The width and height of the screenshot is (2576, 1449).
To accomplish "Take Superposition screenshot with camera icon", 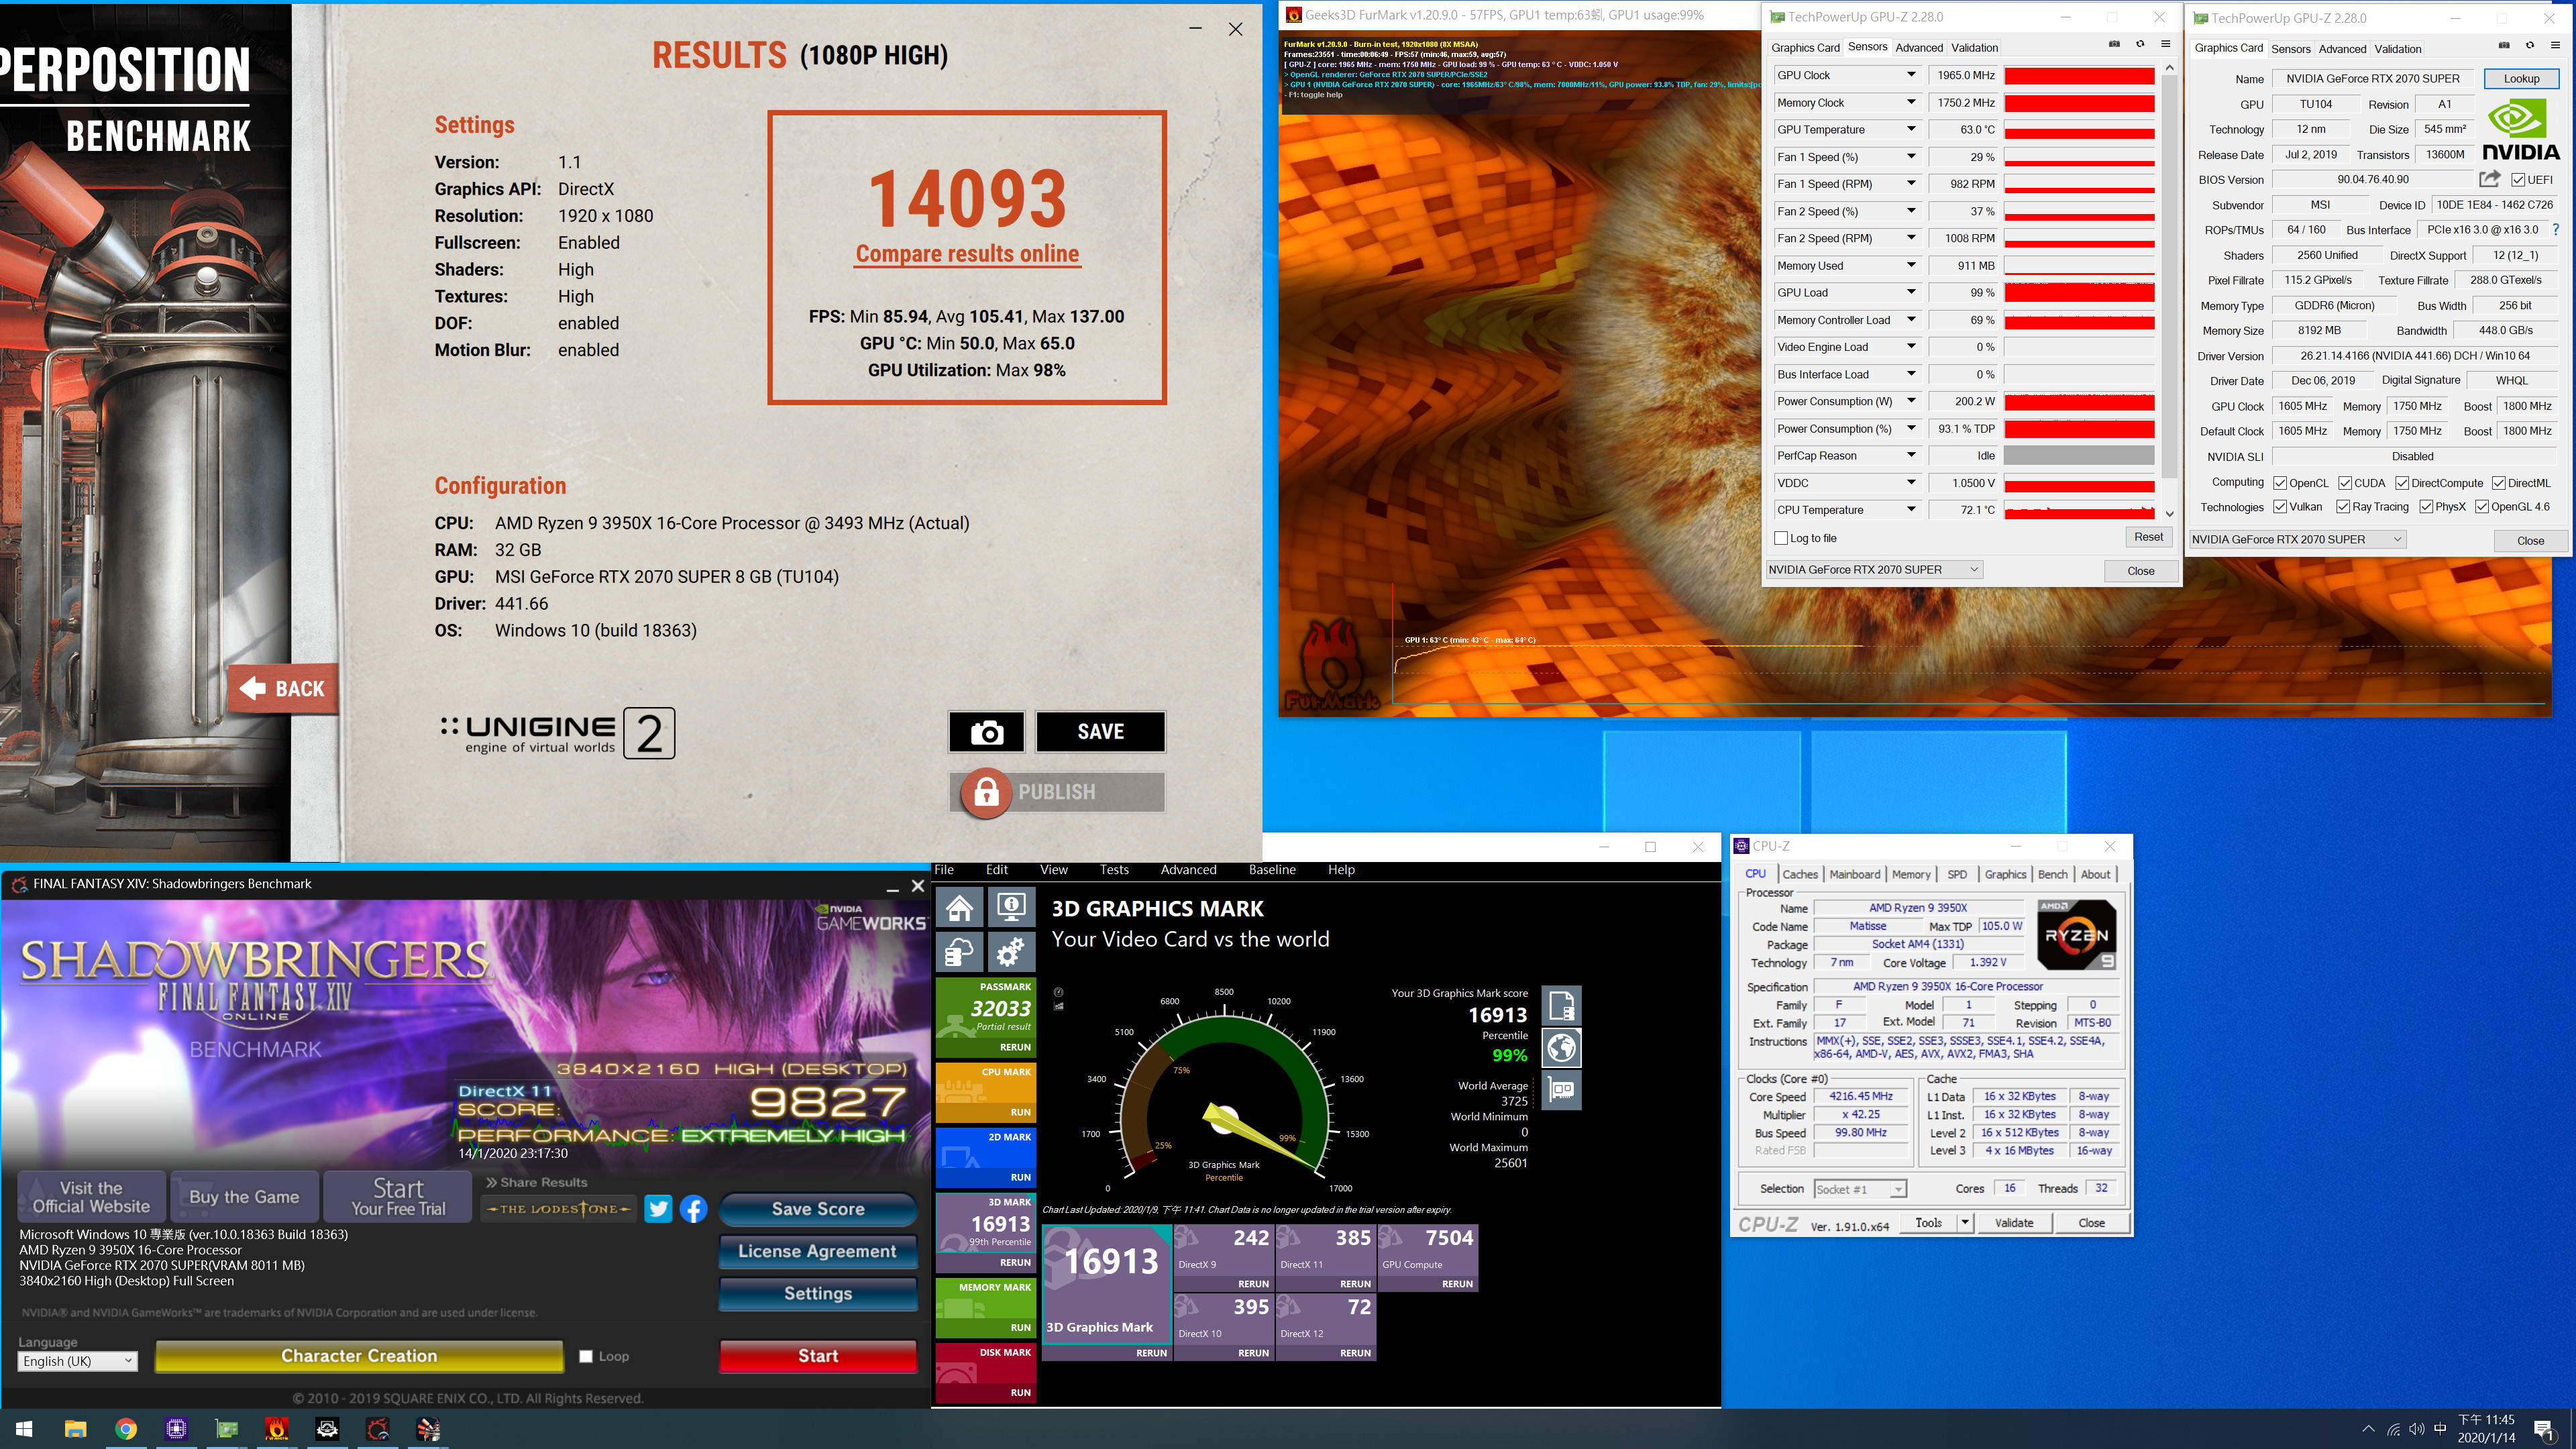I will tap(986, 732).
